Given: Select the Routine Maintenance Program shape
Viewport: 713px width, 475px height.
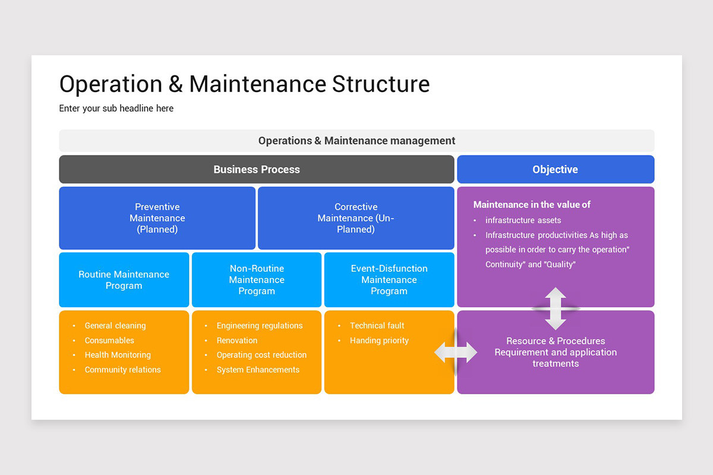Looking at the screenshot, I should click(124, 280).
